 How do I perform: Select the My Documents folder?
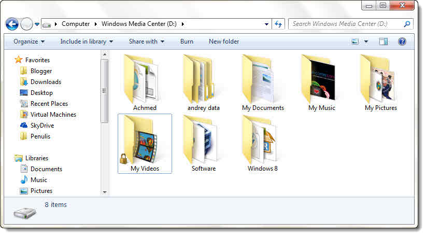[x=263, y=83]
